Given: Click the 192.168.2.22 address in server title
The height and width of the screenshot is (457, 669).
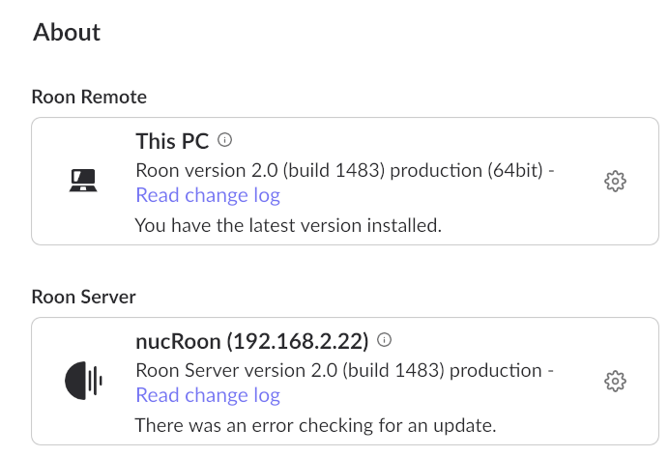Looking at the screenshot, I should [298, 341].
